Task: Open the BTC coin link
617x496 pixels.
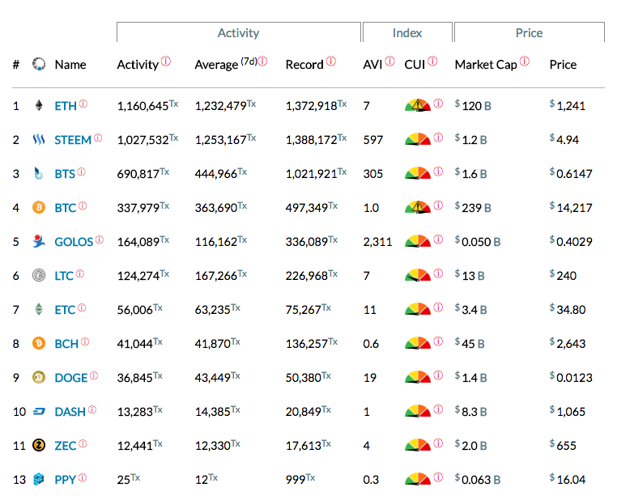Action: [66, 208]
